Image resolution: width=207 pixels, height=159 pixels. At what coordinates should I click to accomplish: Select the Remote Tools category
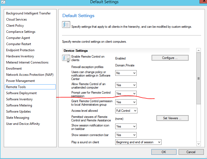point(30,87)
